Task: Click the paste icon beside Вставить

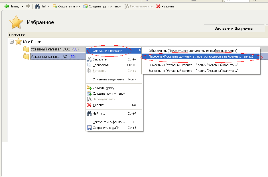Action: click(x=89, y=71)
